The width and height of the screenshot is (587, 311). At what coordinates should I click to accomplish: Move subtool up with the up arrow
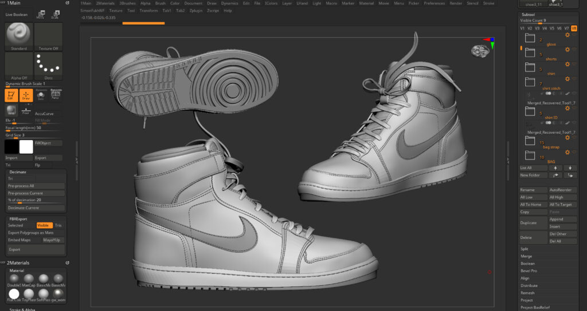[555, 168]
